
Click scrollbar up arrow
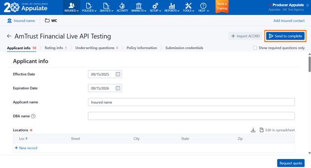[310, 54]
